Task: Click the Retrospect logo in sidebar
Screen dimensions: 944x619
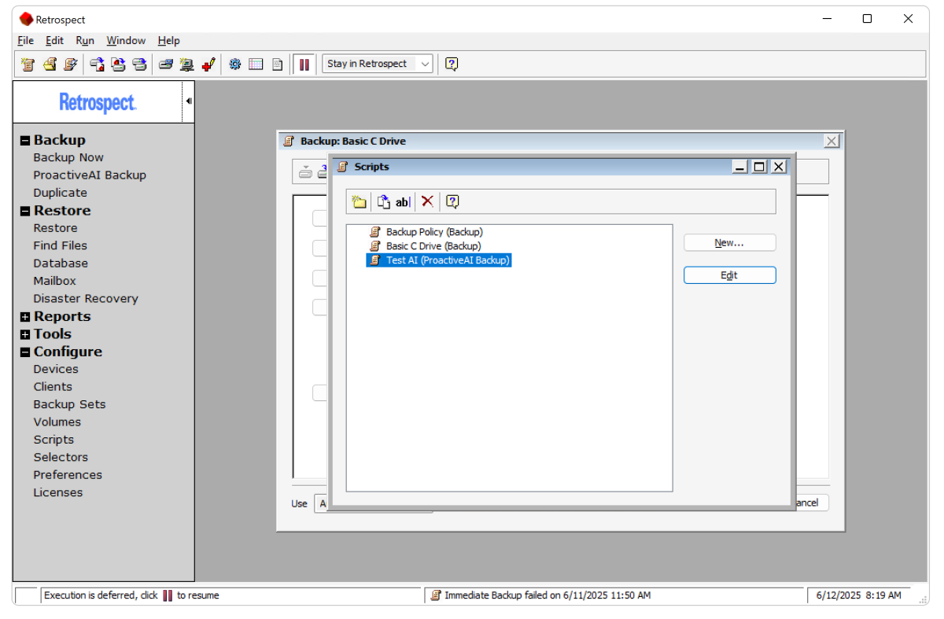Action: (98, 102)
